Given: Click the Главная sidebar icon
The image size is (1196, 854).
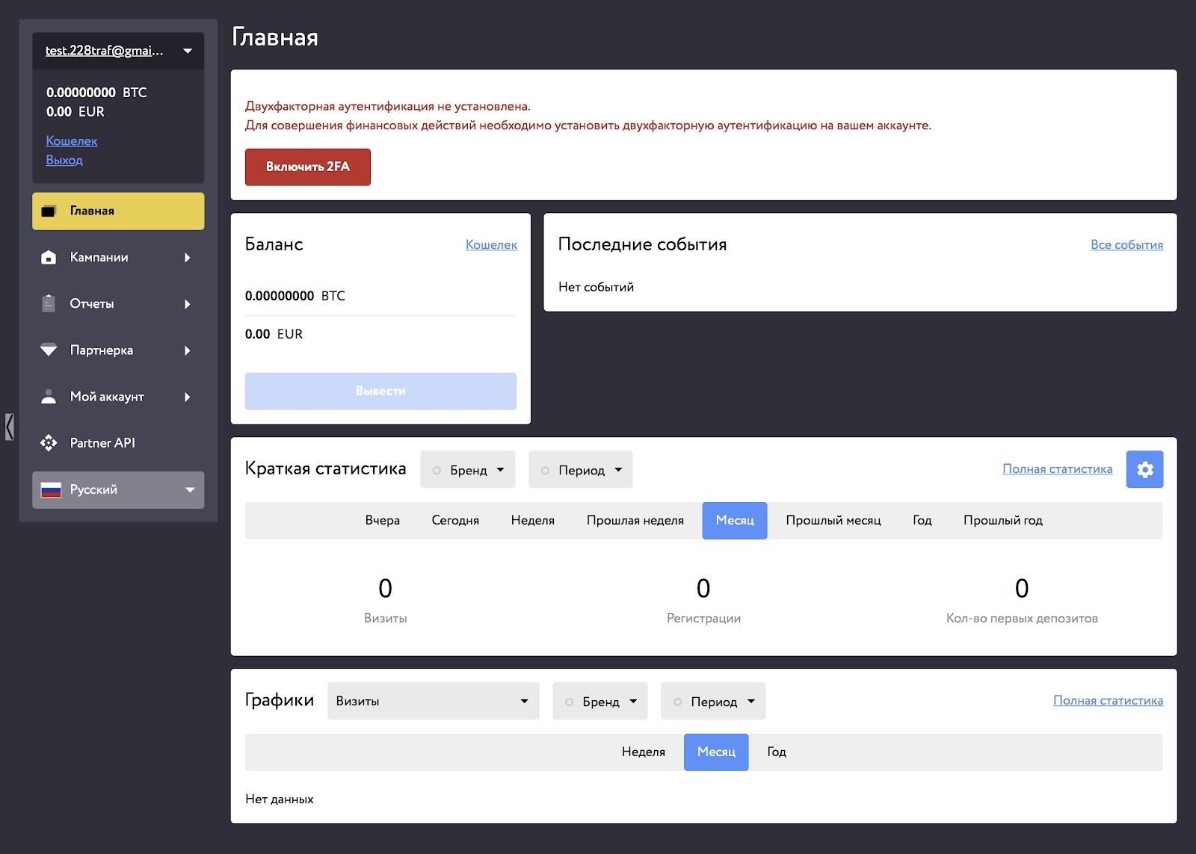Looking at the screenshot, I should point(49,211).
